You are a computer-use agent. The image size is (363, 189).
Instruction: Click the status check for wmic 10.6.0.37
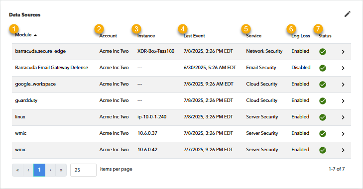click(x=323, y=134)
